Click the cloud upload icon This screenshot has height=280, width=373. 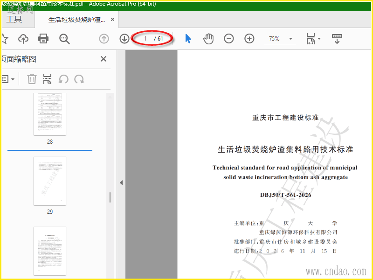tap(23, 39)
